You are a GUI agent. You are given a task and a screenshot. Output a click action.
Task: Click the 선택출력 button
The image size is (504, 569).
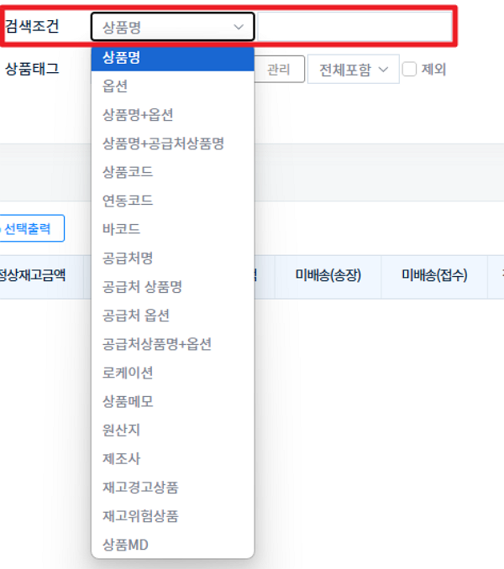pos(32,227)
